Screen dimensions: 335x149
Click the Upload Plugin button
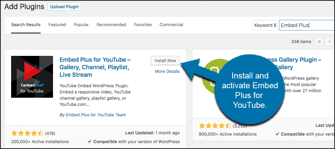[x=64, y=7]
